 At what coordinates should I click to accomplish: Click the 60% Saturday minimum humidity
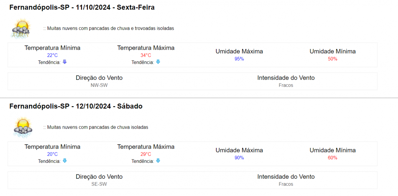point(333,158)
